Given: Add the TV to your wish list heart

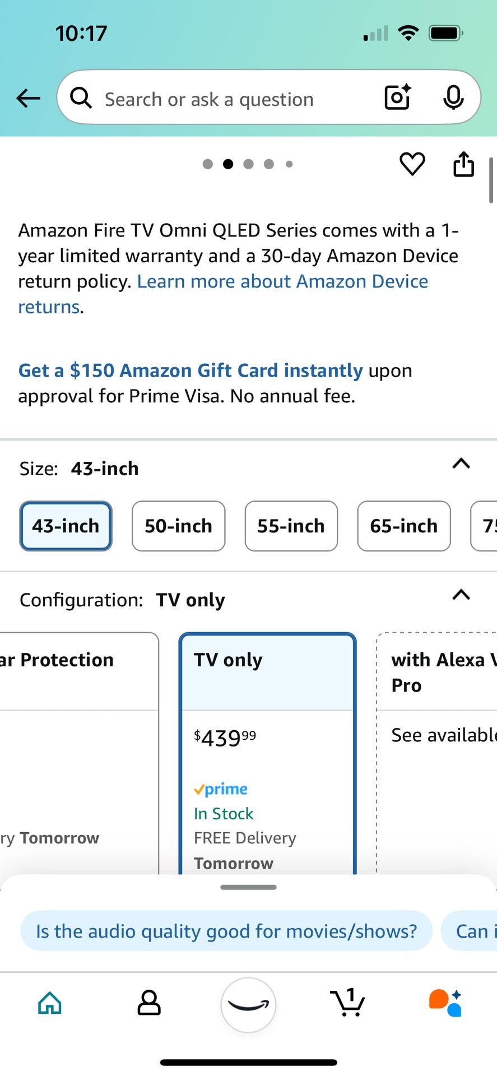Looking at the screenshot, I should click(x=412, y=164).
